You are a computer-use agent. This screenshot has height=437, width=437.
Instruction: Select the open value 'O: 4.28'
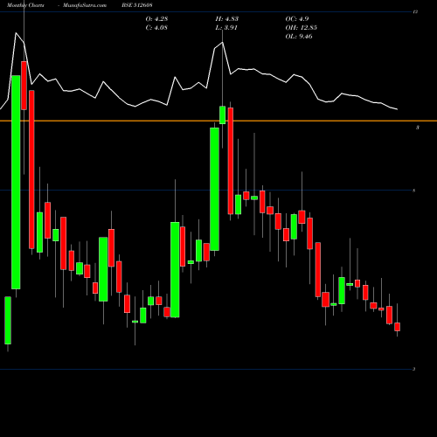(x=156, y=19)
